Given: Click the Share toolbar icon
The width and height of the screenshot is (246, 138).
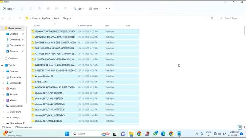Looking at the screenshot, I should click(x=57, y=9).
